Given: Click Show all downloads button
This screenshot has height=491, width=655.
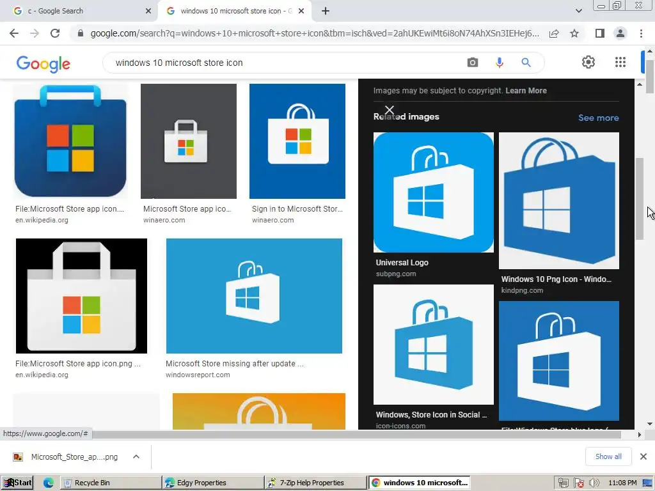Looking at the screenshot, I should 608,456.
